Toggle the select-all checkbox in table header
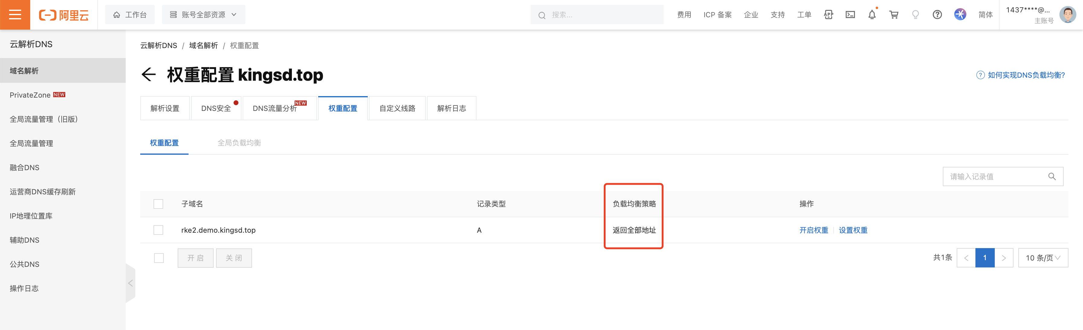This screenshot has width=1083, height=330. tap(159, 204)
